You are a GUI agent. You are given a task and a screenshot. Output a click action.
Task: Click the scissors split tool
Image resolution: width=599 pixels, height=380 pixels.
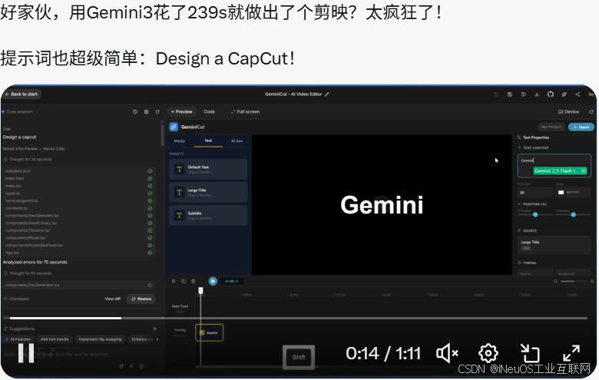tap(174, 281)
